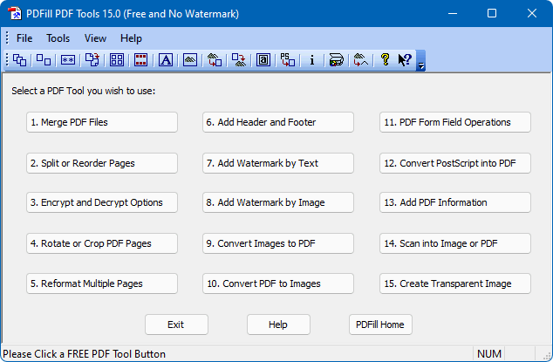This screenshot has width=553, height=362.
Task: Open 6. Add Header and Footer
Action: pos(278,122)
